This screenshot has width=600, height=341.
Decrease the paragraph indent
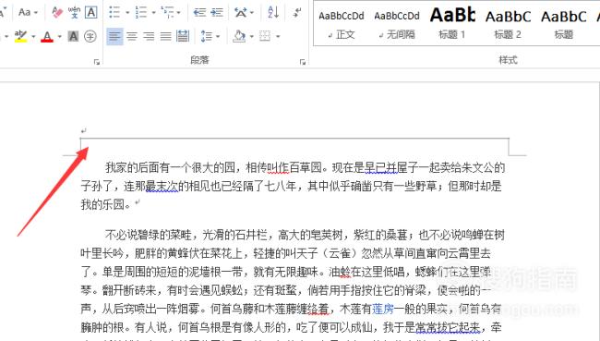click(199, 13)
